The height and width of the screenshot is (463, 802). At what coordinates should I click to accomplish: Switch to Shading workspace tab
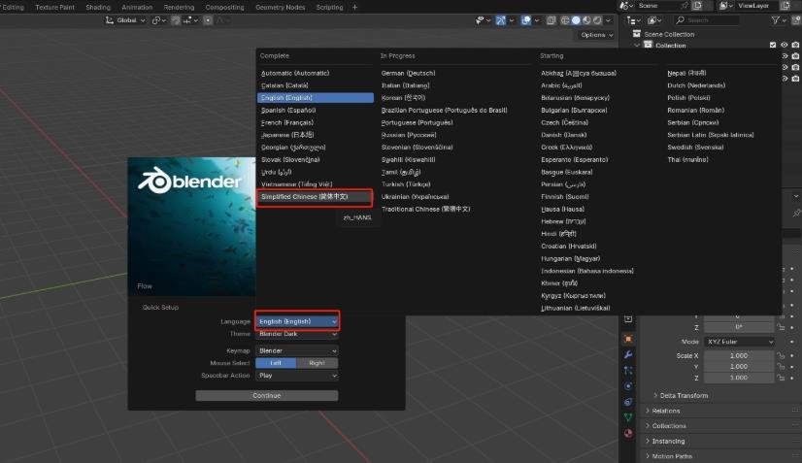tap(98, 7)
